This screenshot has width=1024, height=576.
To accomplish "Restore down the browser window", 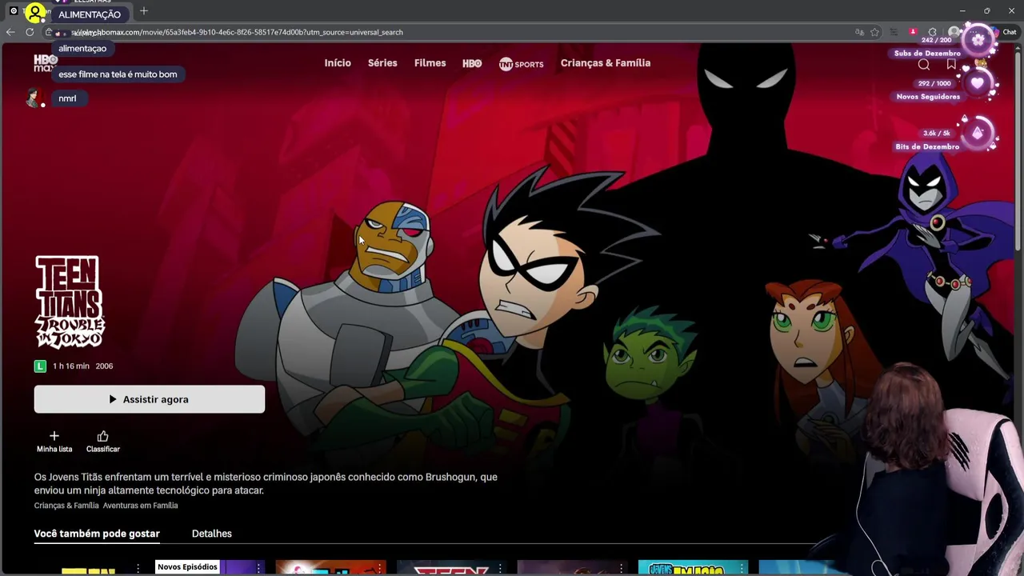I will tap(987, 11).
